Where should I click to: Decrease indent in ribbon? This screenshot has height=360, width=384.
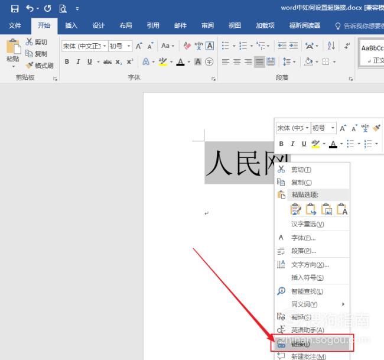[282, 46]
